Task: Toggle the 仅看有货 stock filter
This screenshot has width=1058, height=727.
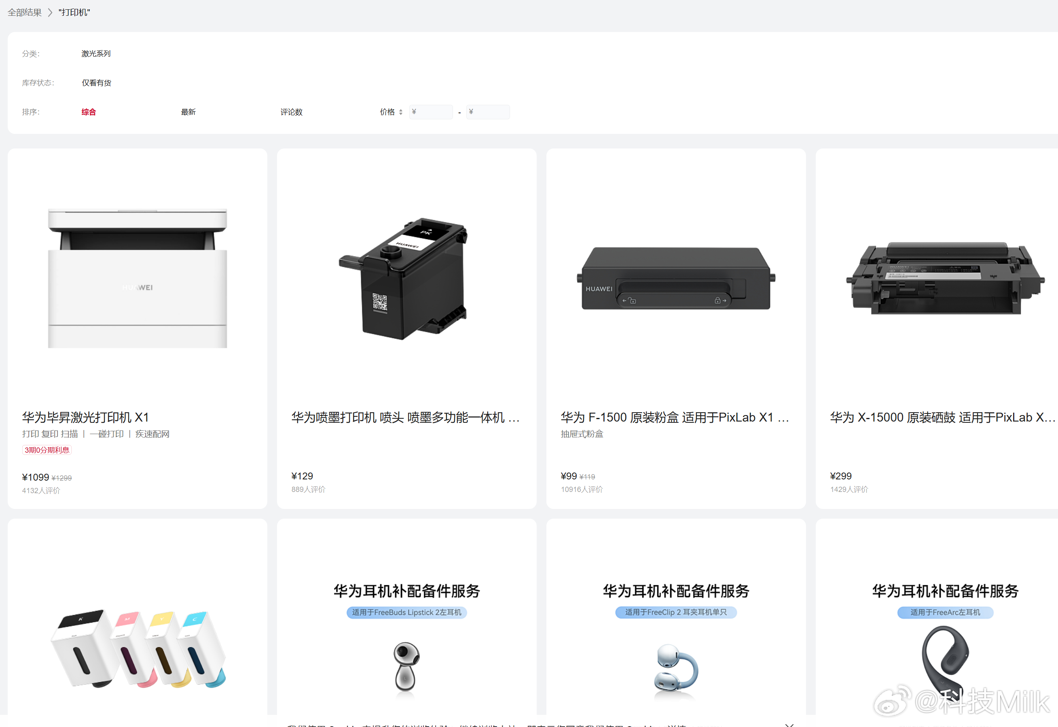Action: [x=97, y=83]
